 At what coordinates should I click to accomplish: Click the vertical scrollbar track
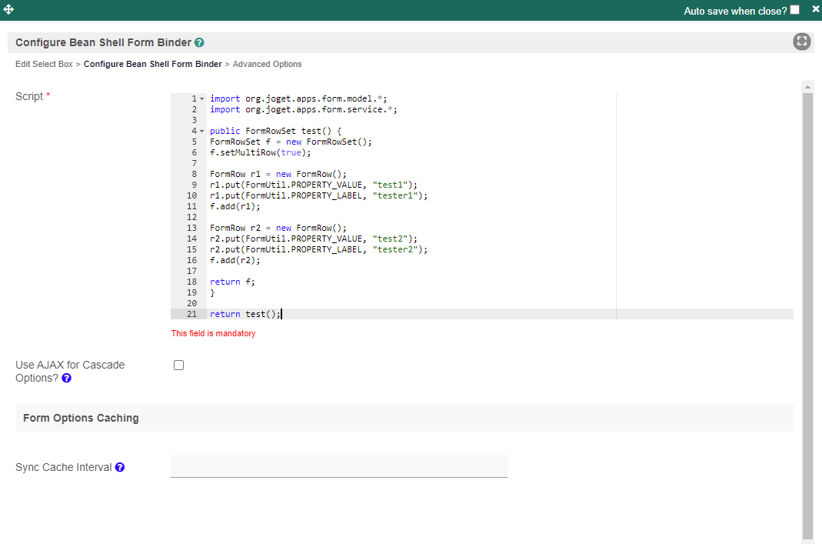[x=807, y=308]
